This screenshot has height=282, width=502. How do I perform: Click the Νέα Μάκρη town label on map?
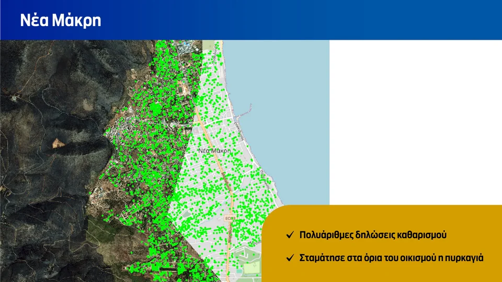(214, 150)
